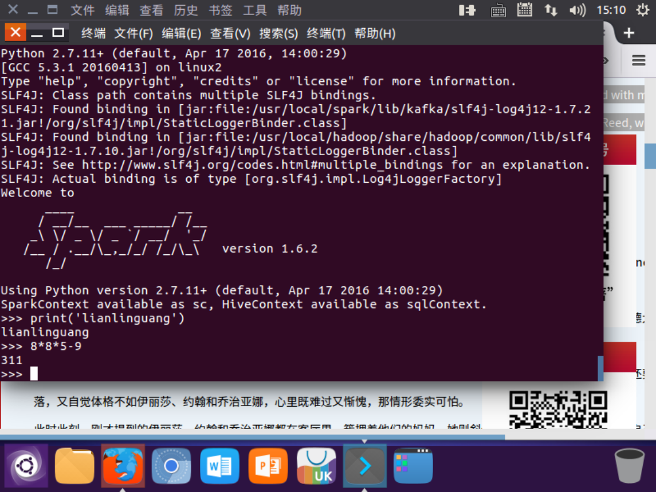Click the '8*8*5-9' command line
The width and height of the screenshot is (656, 492).
[x=56, y=346]
